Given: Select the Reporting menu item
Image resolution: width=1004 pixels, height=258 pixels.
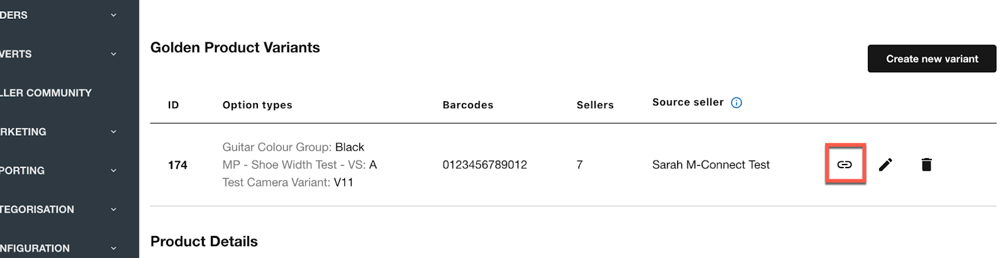Looking at the screenshot, I should 23,171.
